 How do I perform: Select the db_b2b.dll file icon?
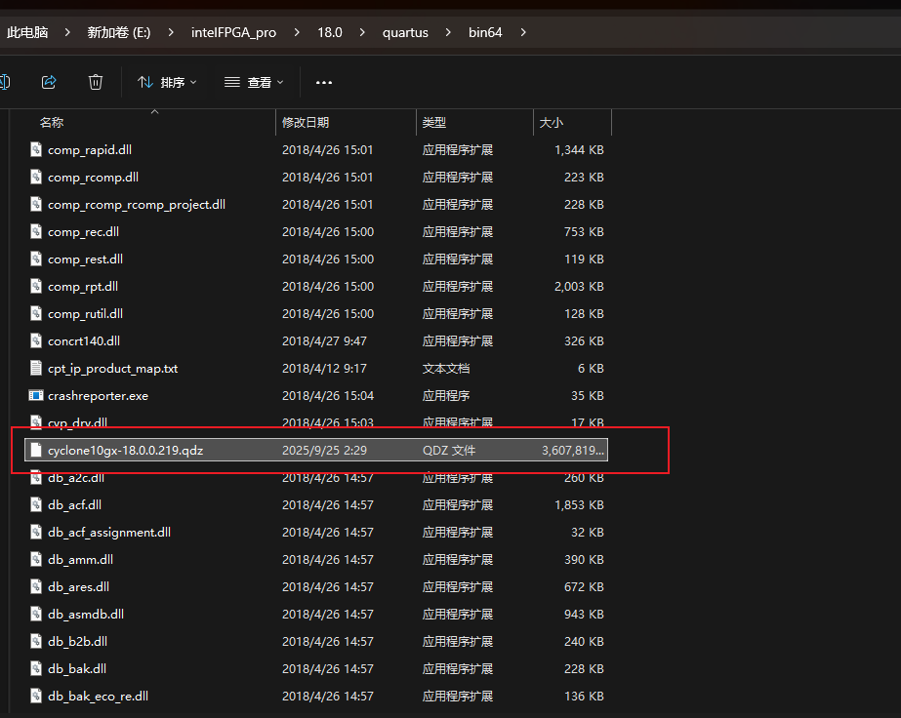click(35, 641)
